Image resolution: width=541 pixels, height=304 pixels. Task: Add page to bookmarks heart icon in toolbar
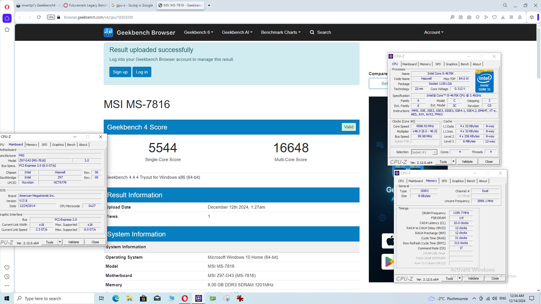(495, 17)
